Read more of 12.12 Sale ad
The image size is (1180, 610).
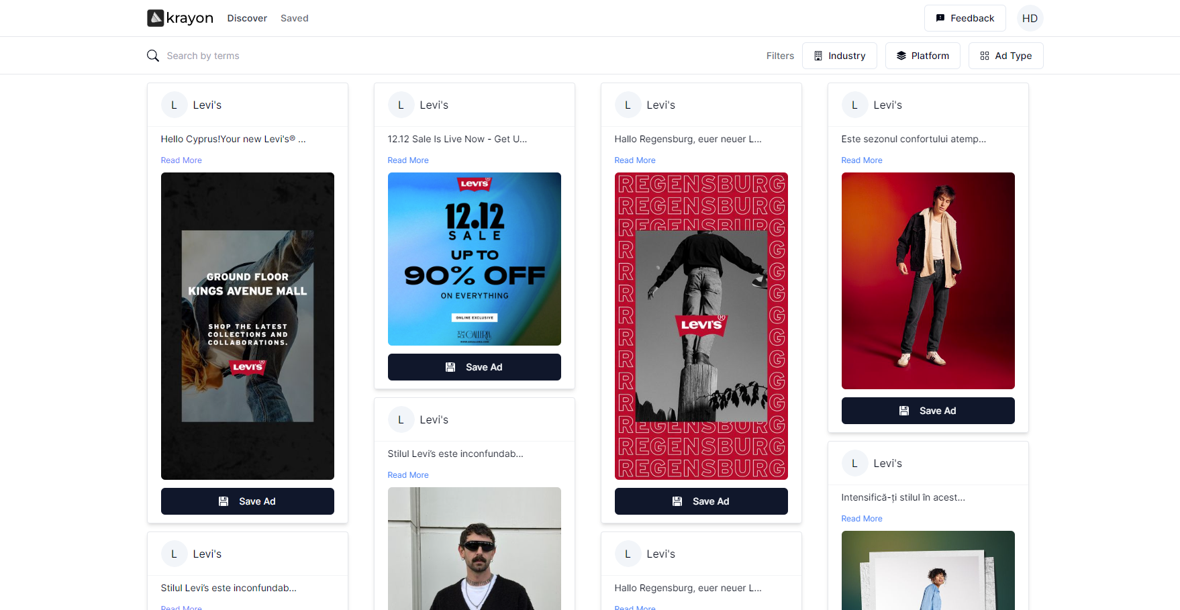coord(408,160)
